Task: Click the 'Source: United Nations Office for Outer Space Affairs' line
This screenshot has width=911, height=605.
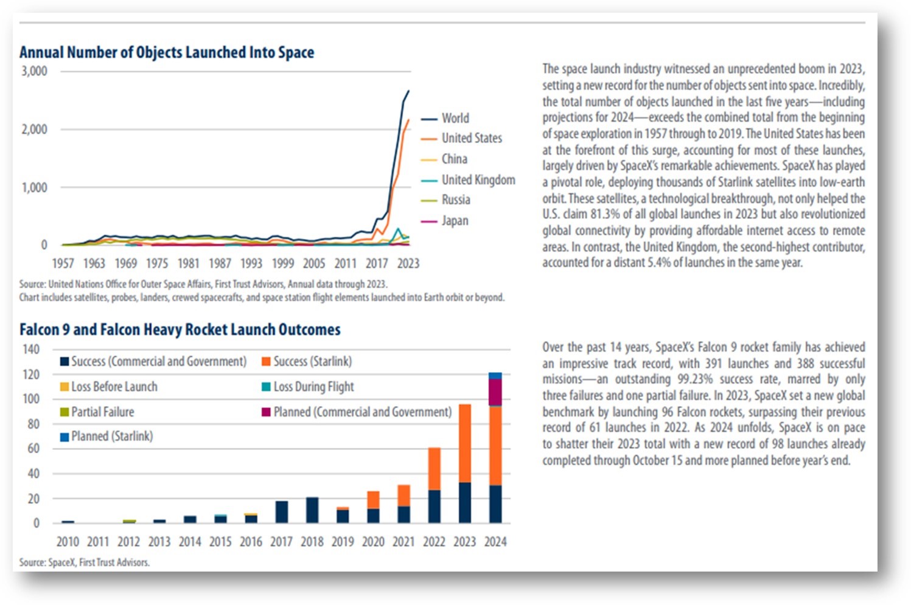Action: [x=203, y=284]
